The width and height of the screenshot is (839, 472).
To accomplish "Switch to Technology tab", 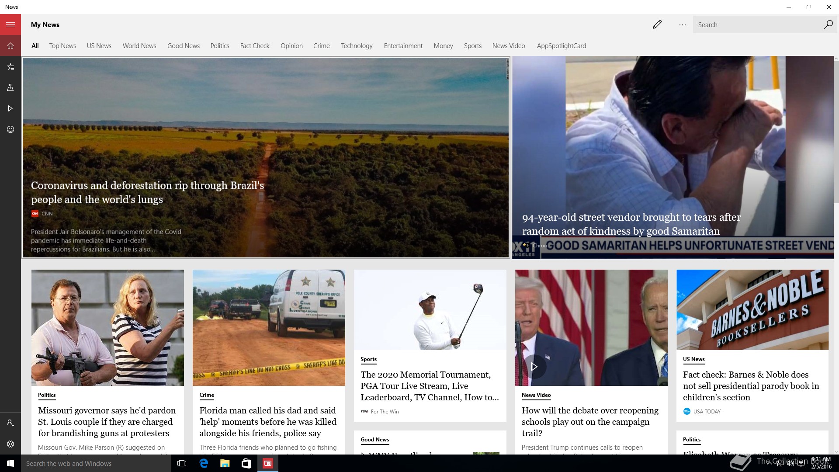I will pyautogui.click(x=357, y=46).
